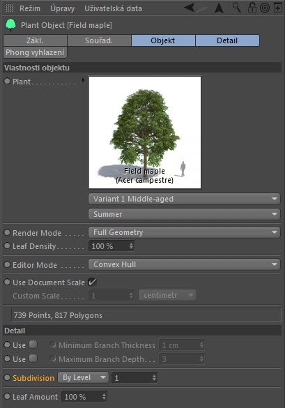Open the Editor Mode Convex Hull dropdown
Image resolution: width=285 pixels, height=408 pixels.
click(x=184, y=264)
